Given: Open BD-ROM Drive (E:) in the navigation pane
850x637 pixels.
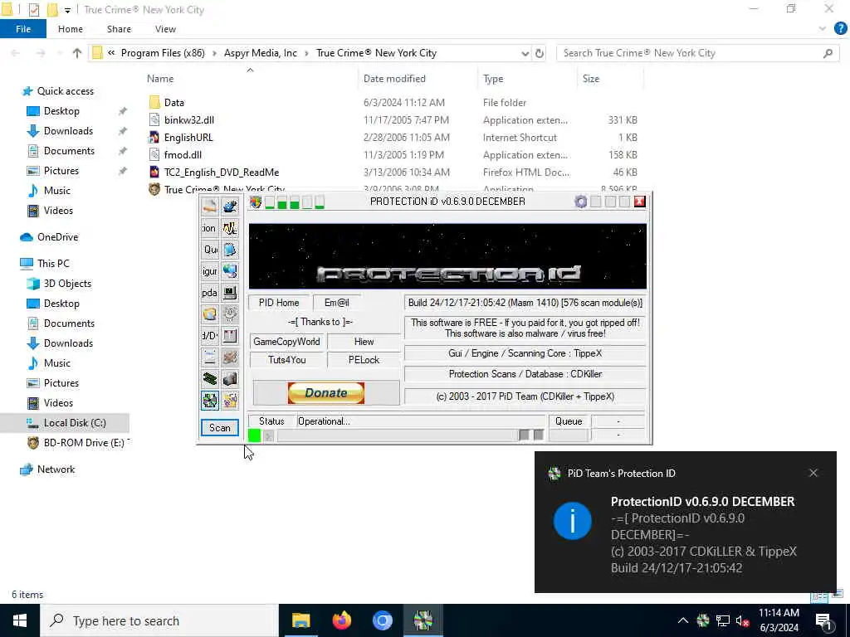Looking at the screenshot, I should 84,443.
